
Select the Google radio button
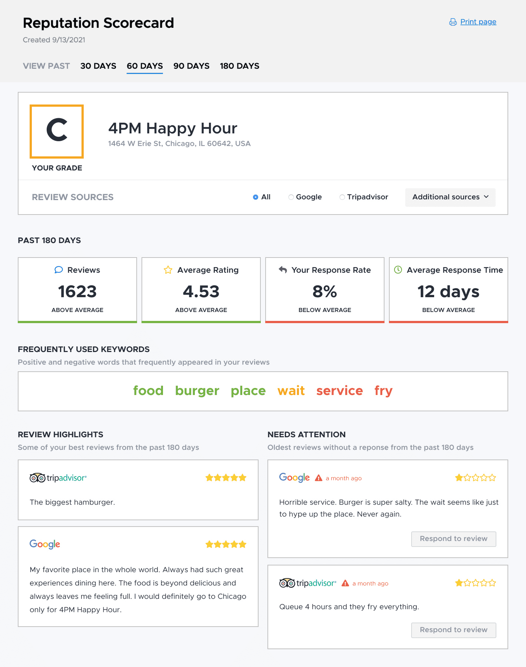[291, 197]
